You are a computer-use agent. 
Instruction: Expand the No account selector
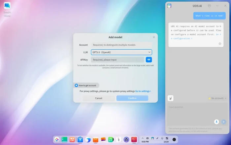pos(217,98)
